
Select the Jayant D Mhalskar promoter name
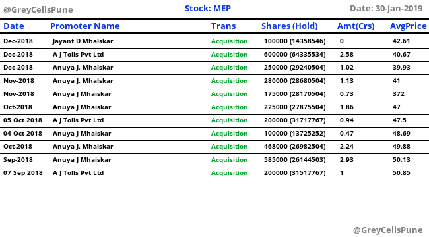tap(83, 41)
